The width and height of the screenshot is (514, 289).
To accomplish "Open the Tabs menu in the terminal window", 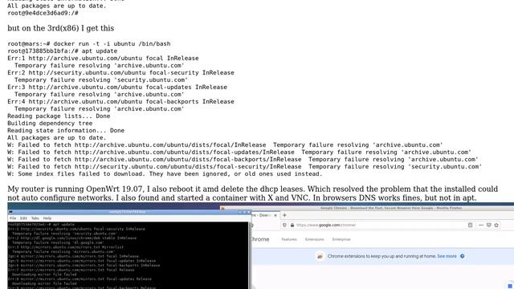I will click(35, 218).
